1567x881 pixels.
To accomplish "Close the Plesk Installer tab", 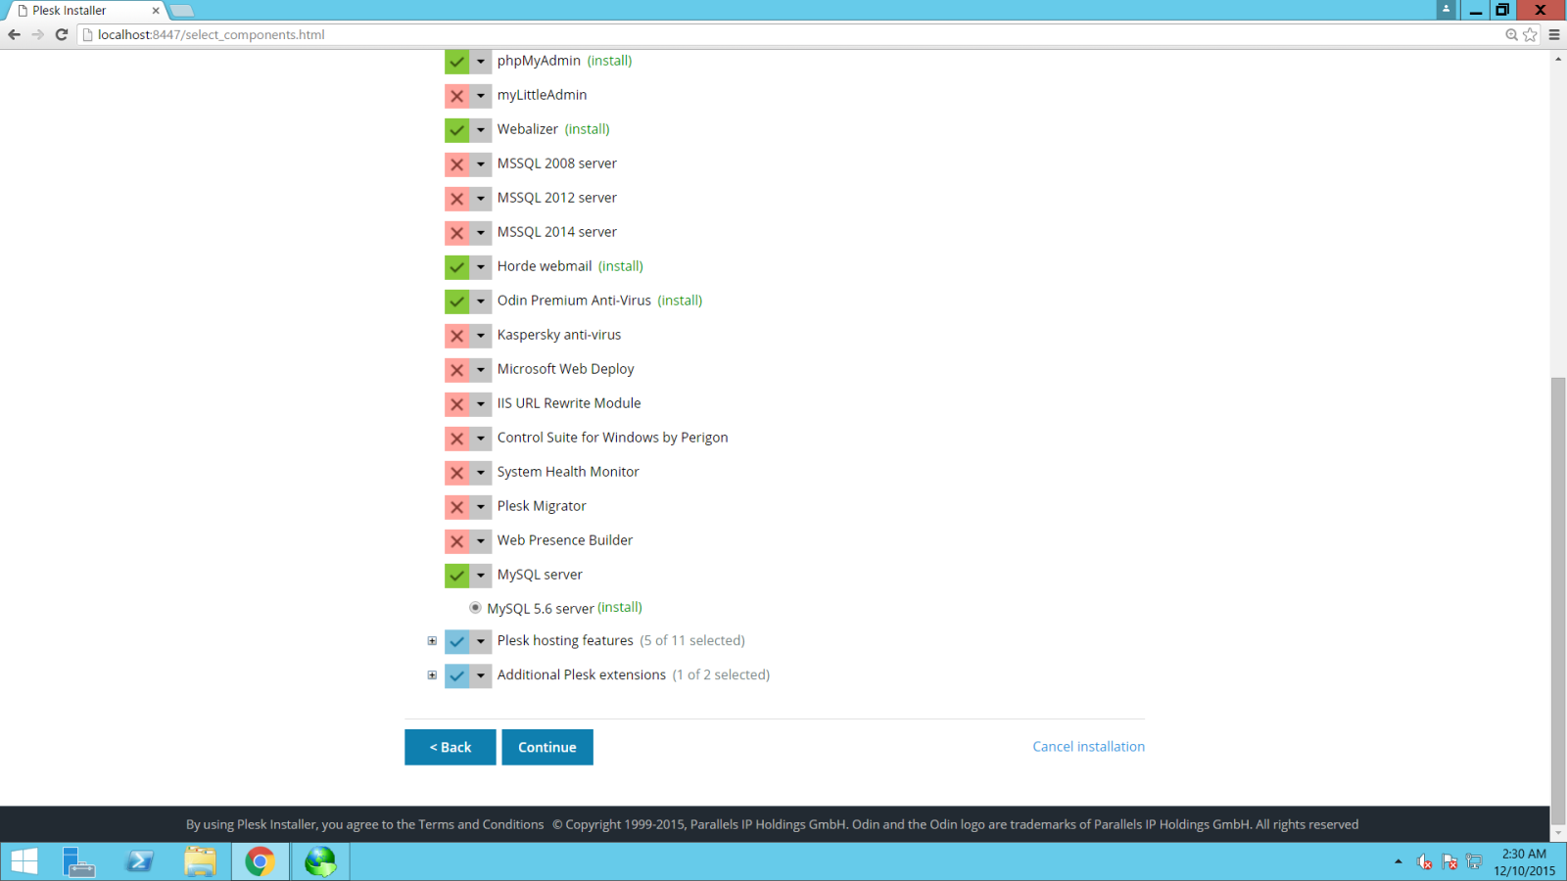I will pos(155,11).
